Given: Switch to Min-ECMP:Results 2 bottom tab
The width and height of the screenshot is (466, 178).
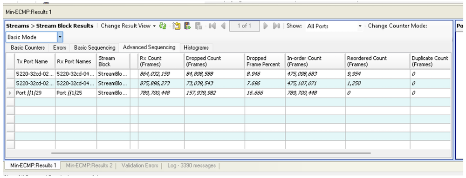Looking at the screenshot, I should pyautogui.click(x=89, y=165).
